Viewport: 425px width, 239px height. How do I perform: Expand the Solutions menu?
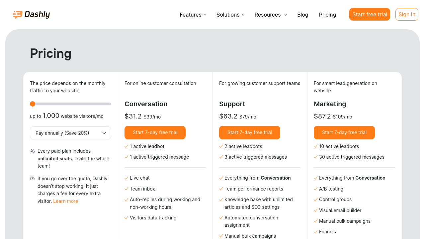click(230, 15)
